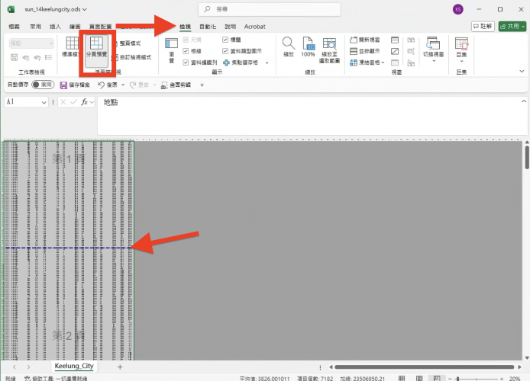Uncheck the Gridlines checkbox (格線)
The height and width of the screenshot is (381, 530).
pos(186,51)
